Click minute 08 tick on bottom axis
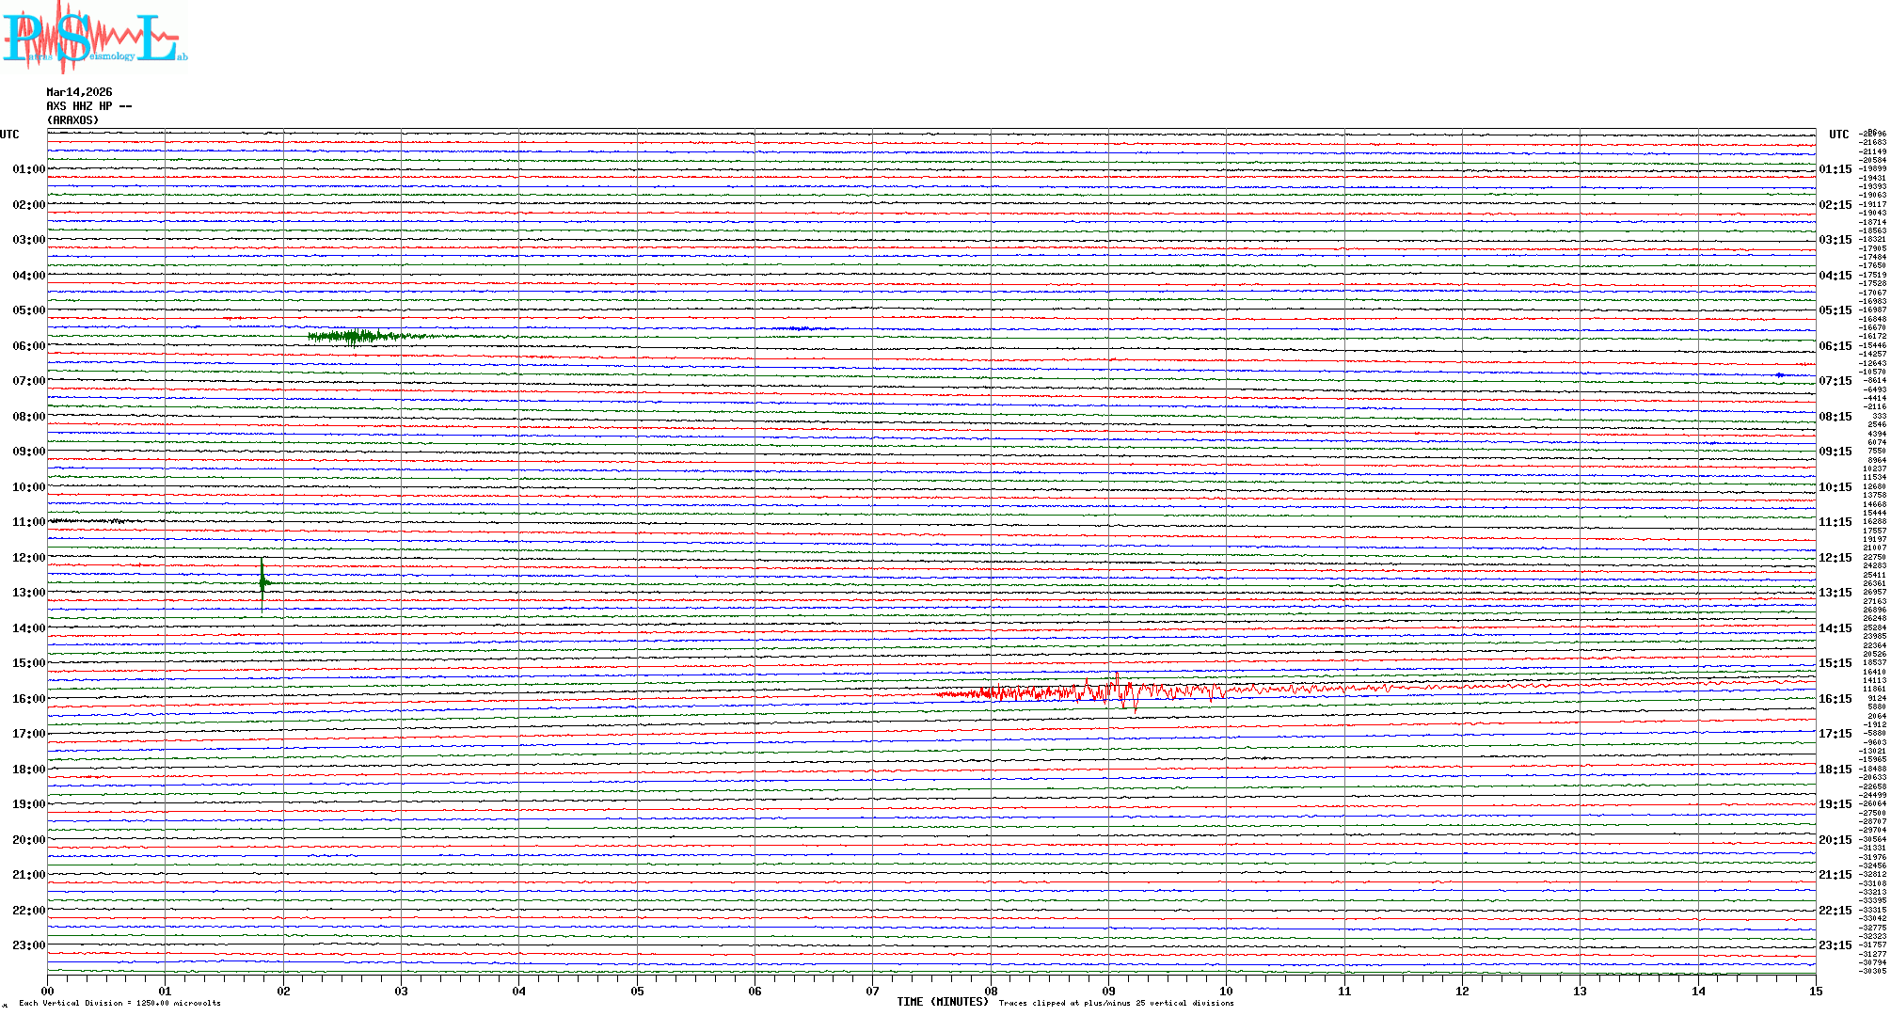This screenshot has width=1891, height=1016. [991, 992]
